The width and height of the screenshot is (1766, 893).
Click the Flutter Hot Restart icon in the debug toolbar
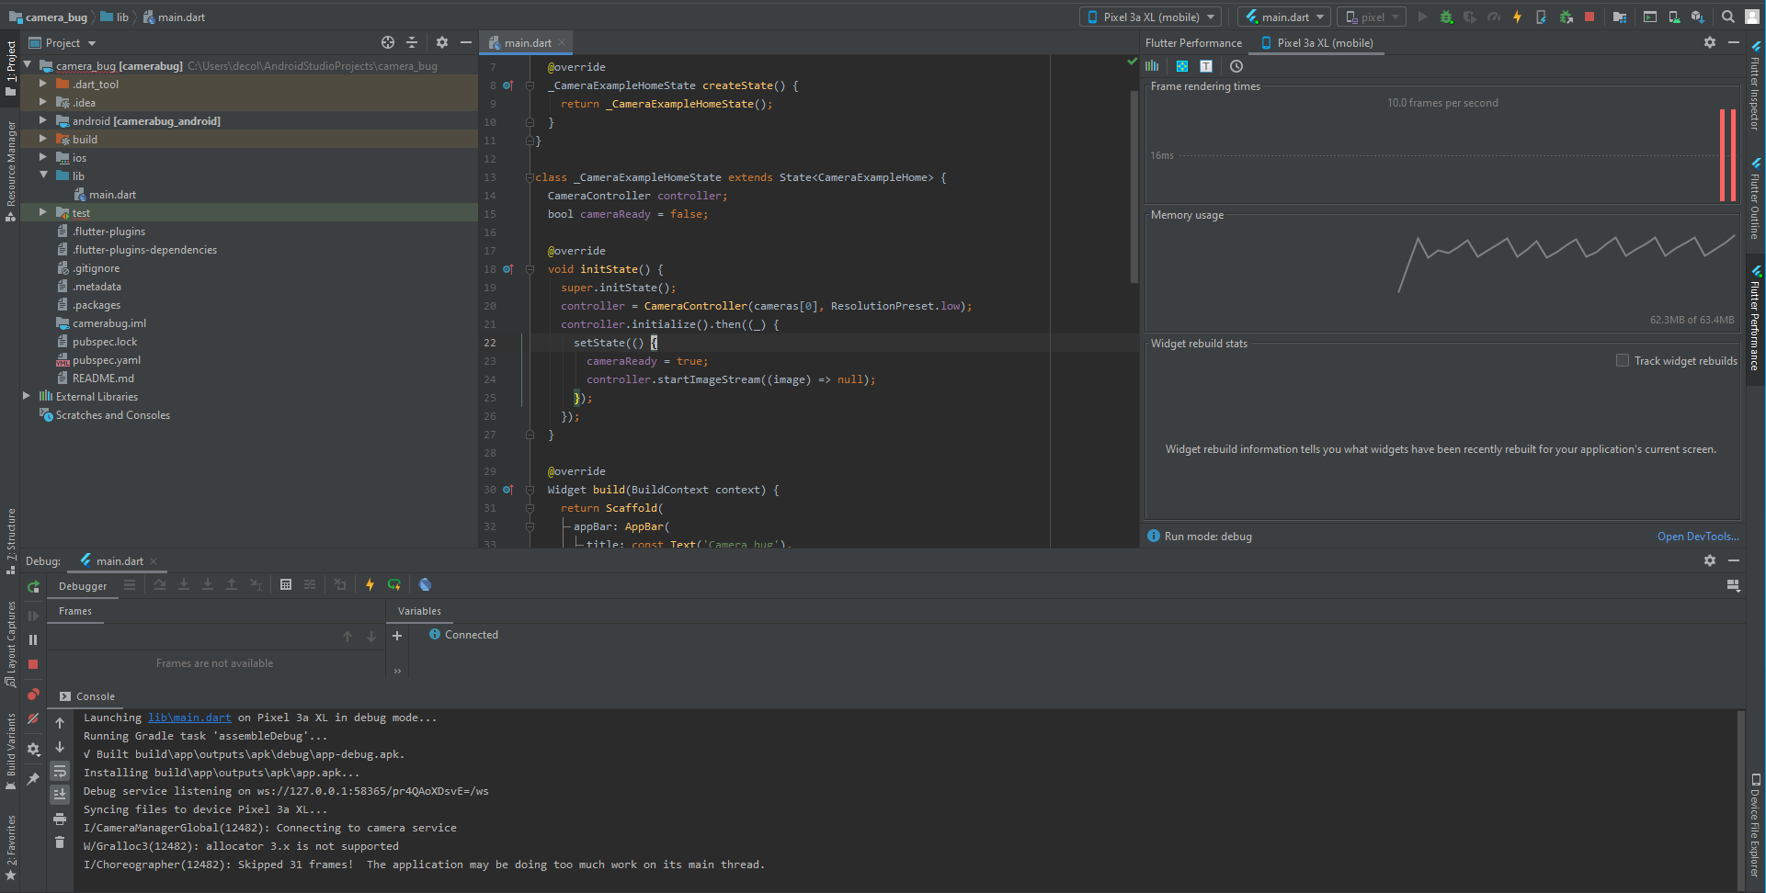pyautogui.click(x=394, y=584)
